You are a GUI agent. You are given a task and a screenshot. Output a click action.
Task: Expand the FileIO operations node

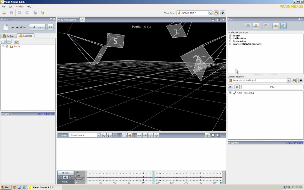[x=230, y=36]
